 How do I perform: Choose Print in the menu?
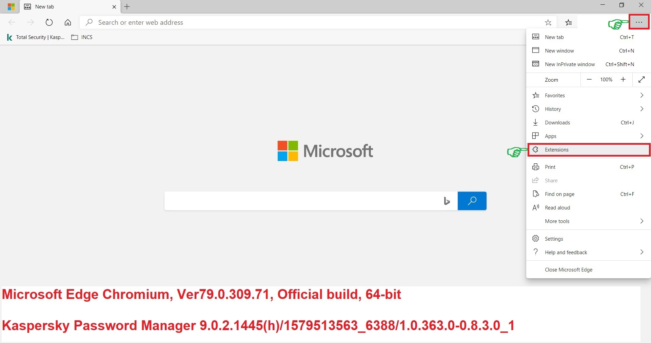coord(588,167)
